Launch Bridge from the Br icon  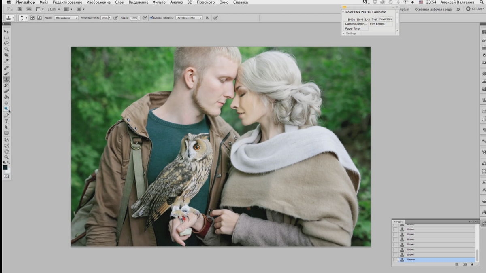pos(19,9)
